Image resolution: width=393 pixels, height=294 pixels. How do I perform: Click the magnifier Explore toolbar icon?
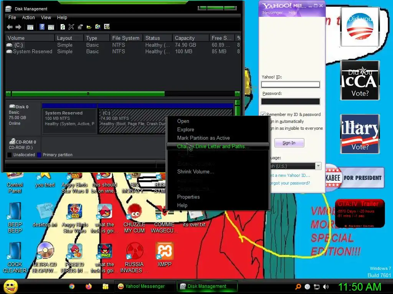[x=98, y=27]
